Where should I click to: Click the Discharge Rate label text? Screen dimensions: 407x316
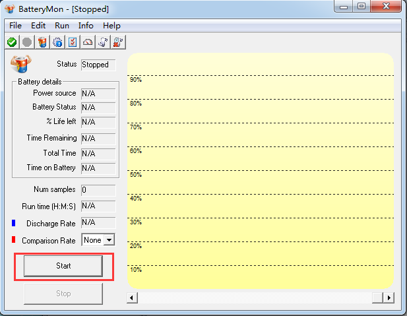51,224
